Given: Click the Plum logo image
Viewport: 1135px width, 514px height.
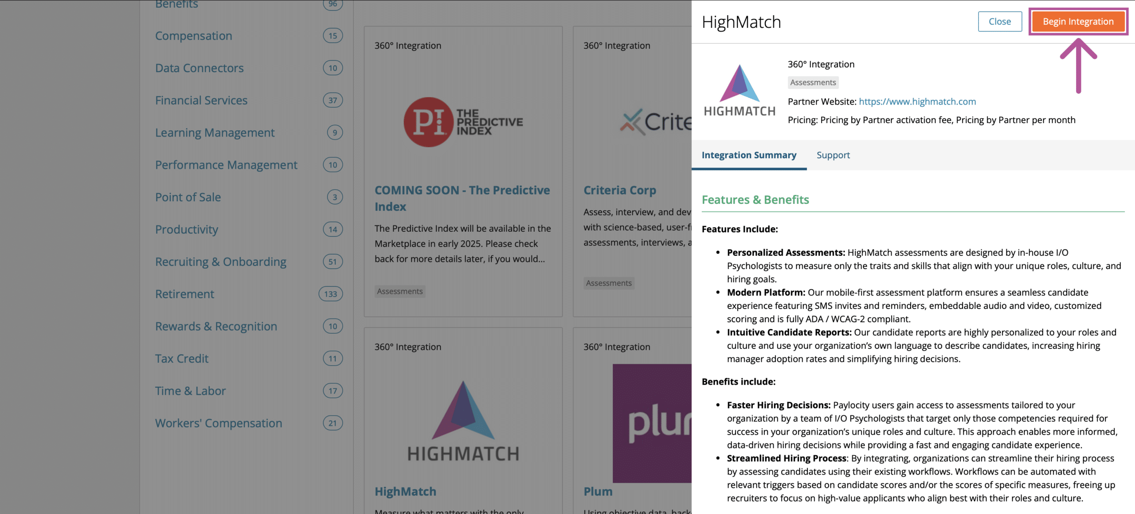Looking at the screenshot, I should (x=652, y=423).
